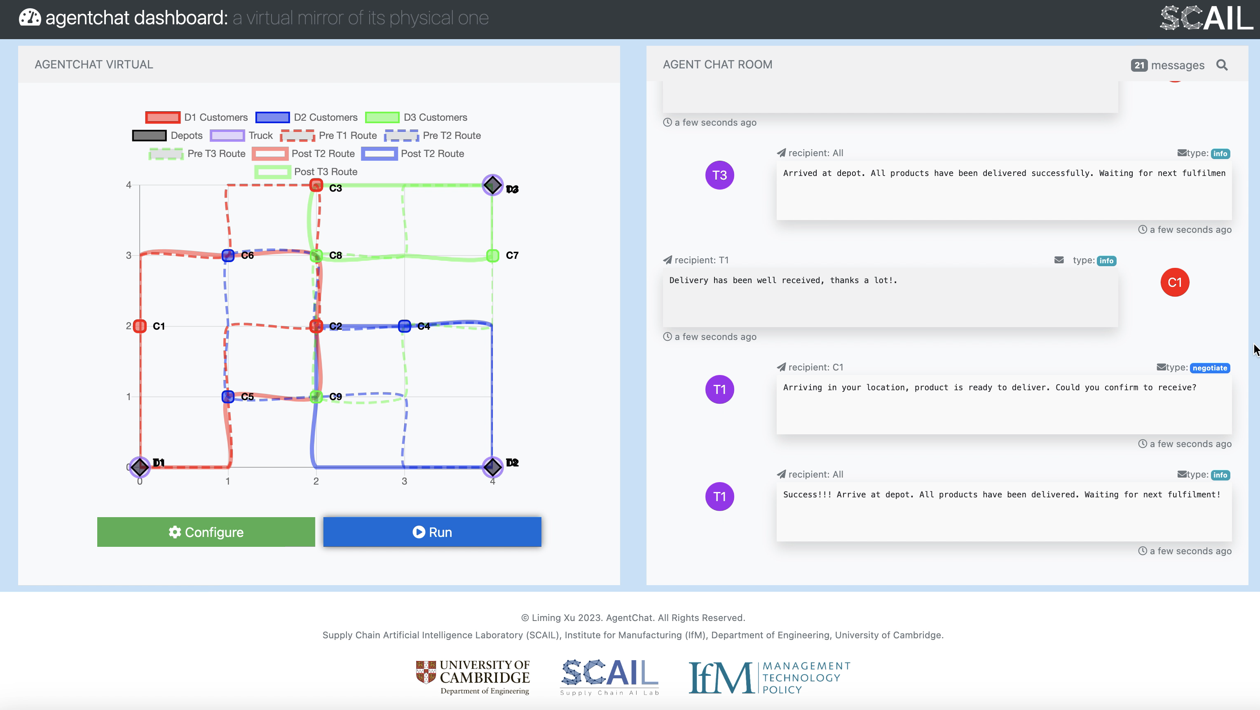
Task: Click the negotiate type badge
Action: pos(1210,368)
